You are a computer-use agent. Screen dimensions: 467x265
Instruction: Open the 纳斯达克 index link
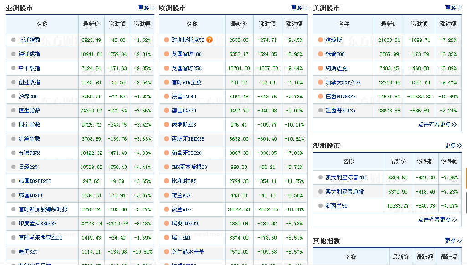point(336,68)
